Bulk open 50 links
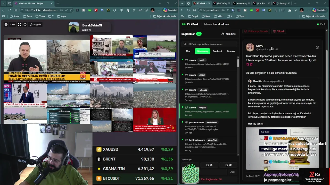This screenshot has width=330, height=185. (x=228, y=165)
